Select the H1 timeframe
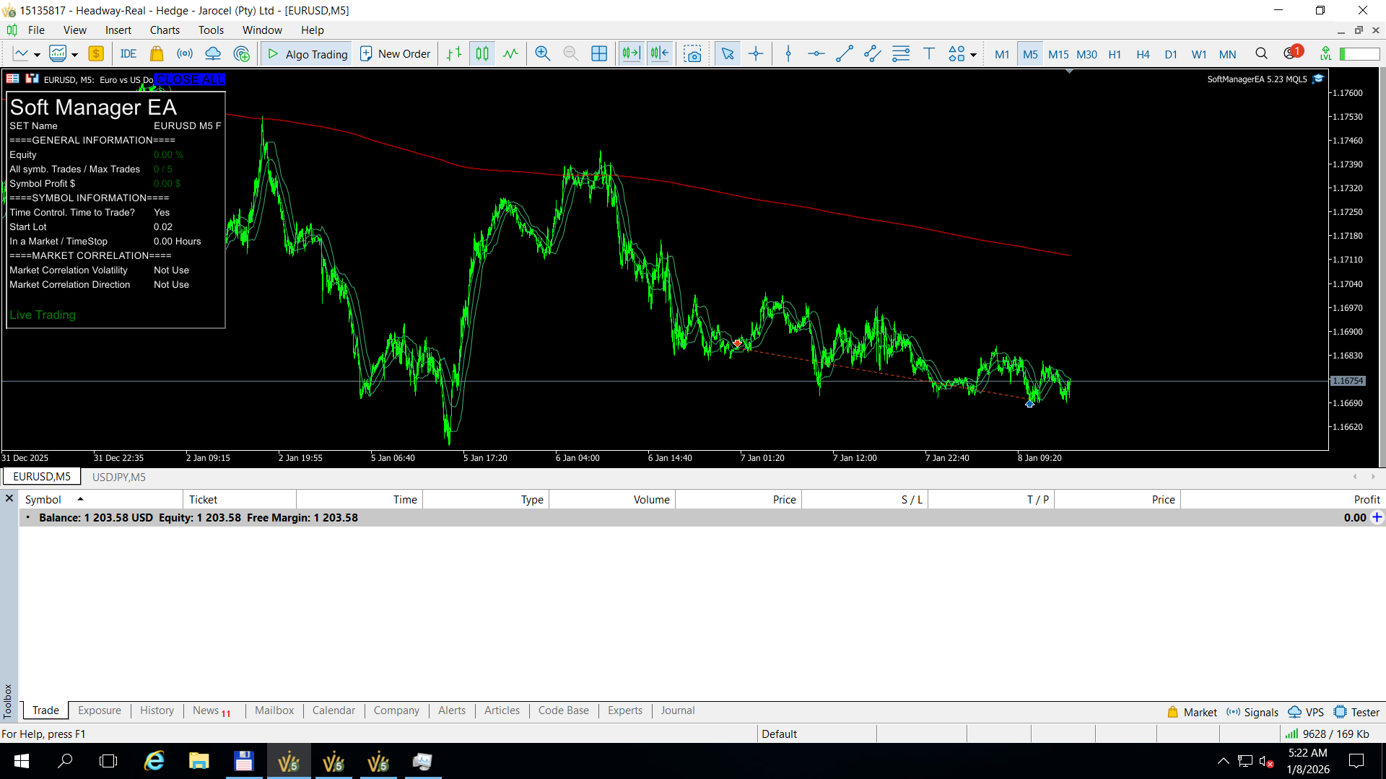The image size is (1386, 779). point(1115,54)
